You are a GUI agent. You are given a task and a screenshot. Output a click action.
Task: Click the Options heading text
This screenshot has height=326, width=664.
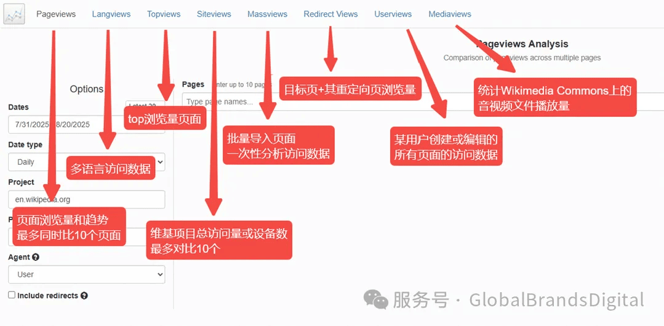point(86,89)
